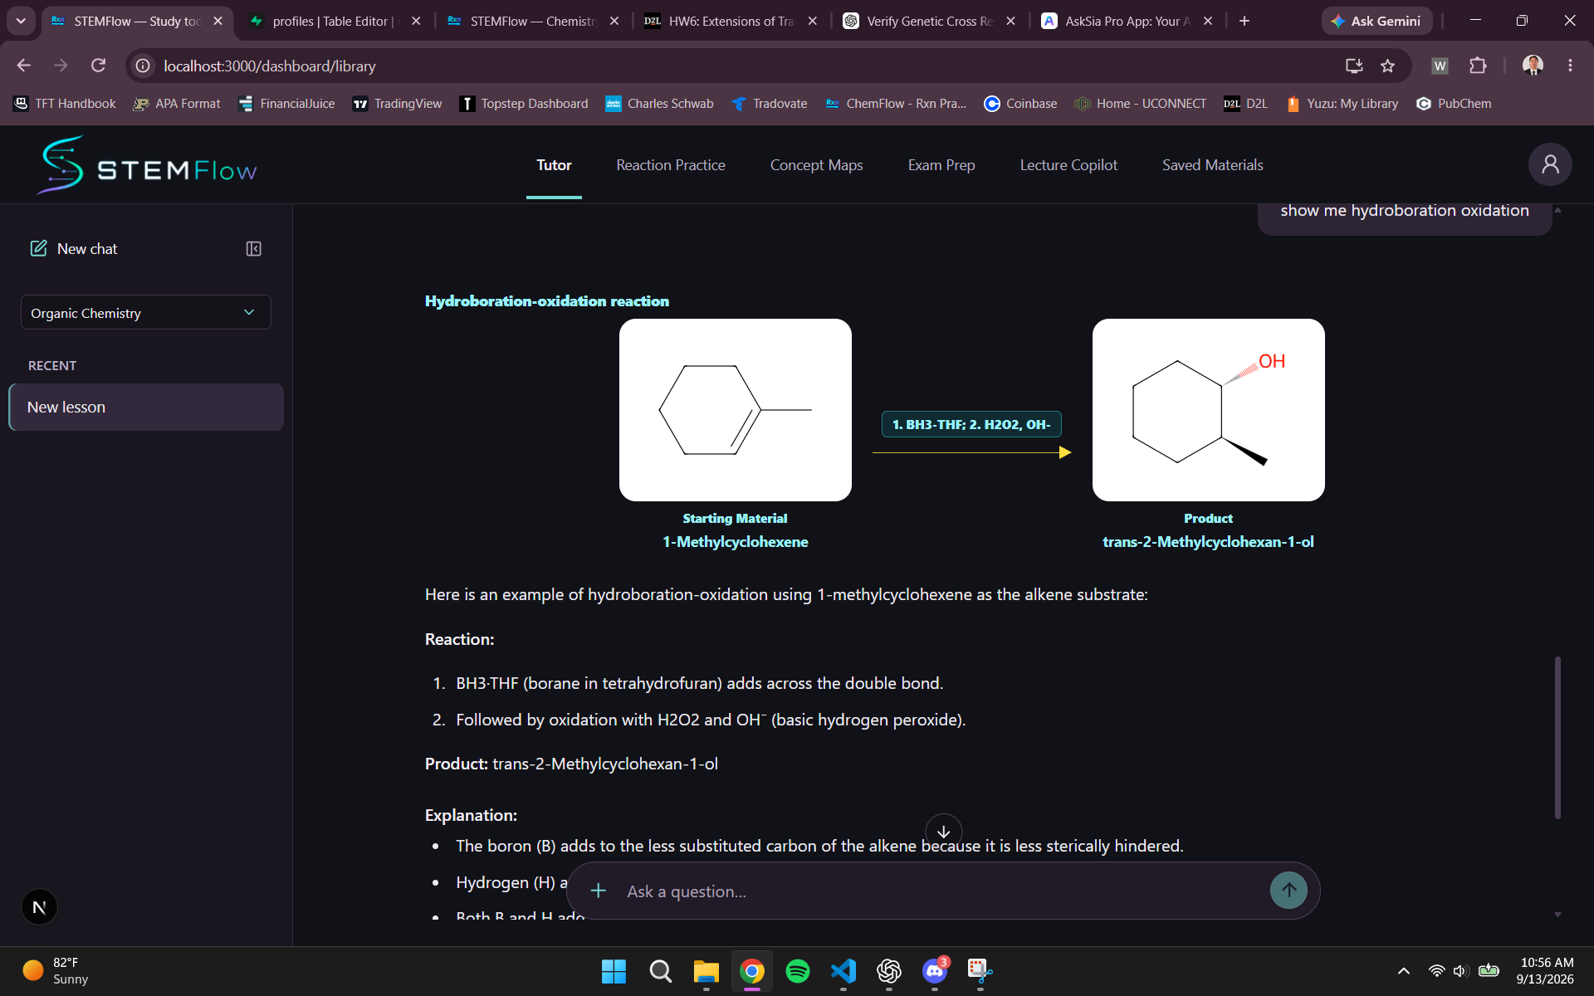Open the PubChem bookmark
This screenshot has width=1594, height=996.
[x=1454, y=104]
